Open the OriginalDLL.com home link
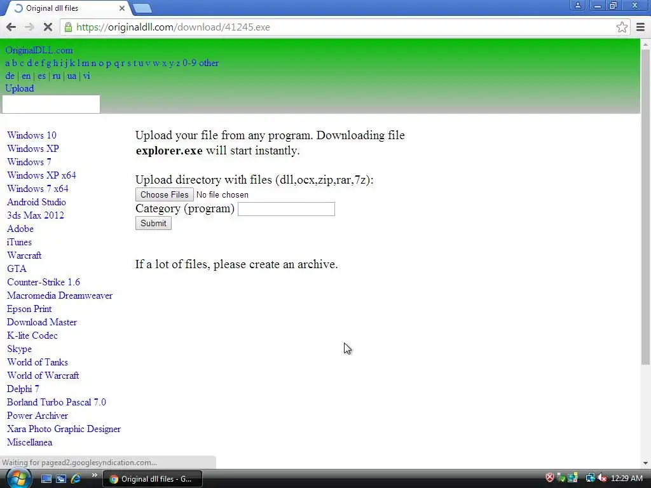The image size is (651, 488). [x=39, y=50]
